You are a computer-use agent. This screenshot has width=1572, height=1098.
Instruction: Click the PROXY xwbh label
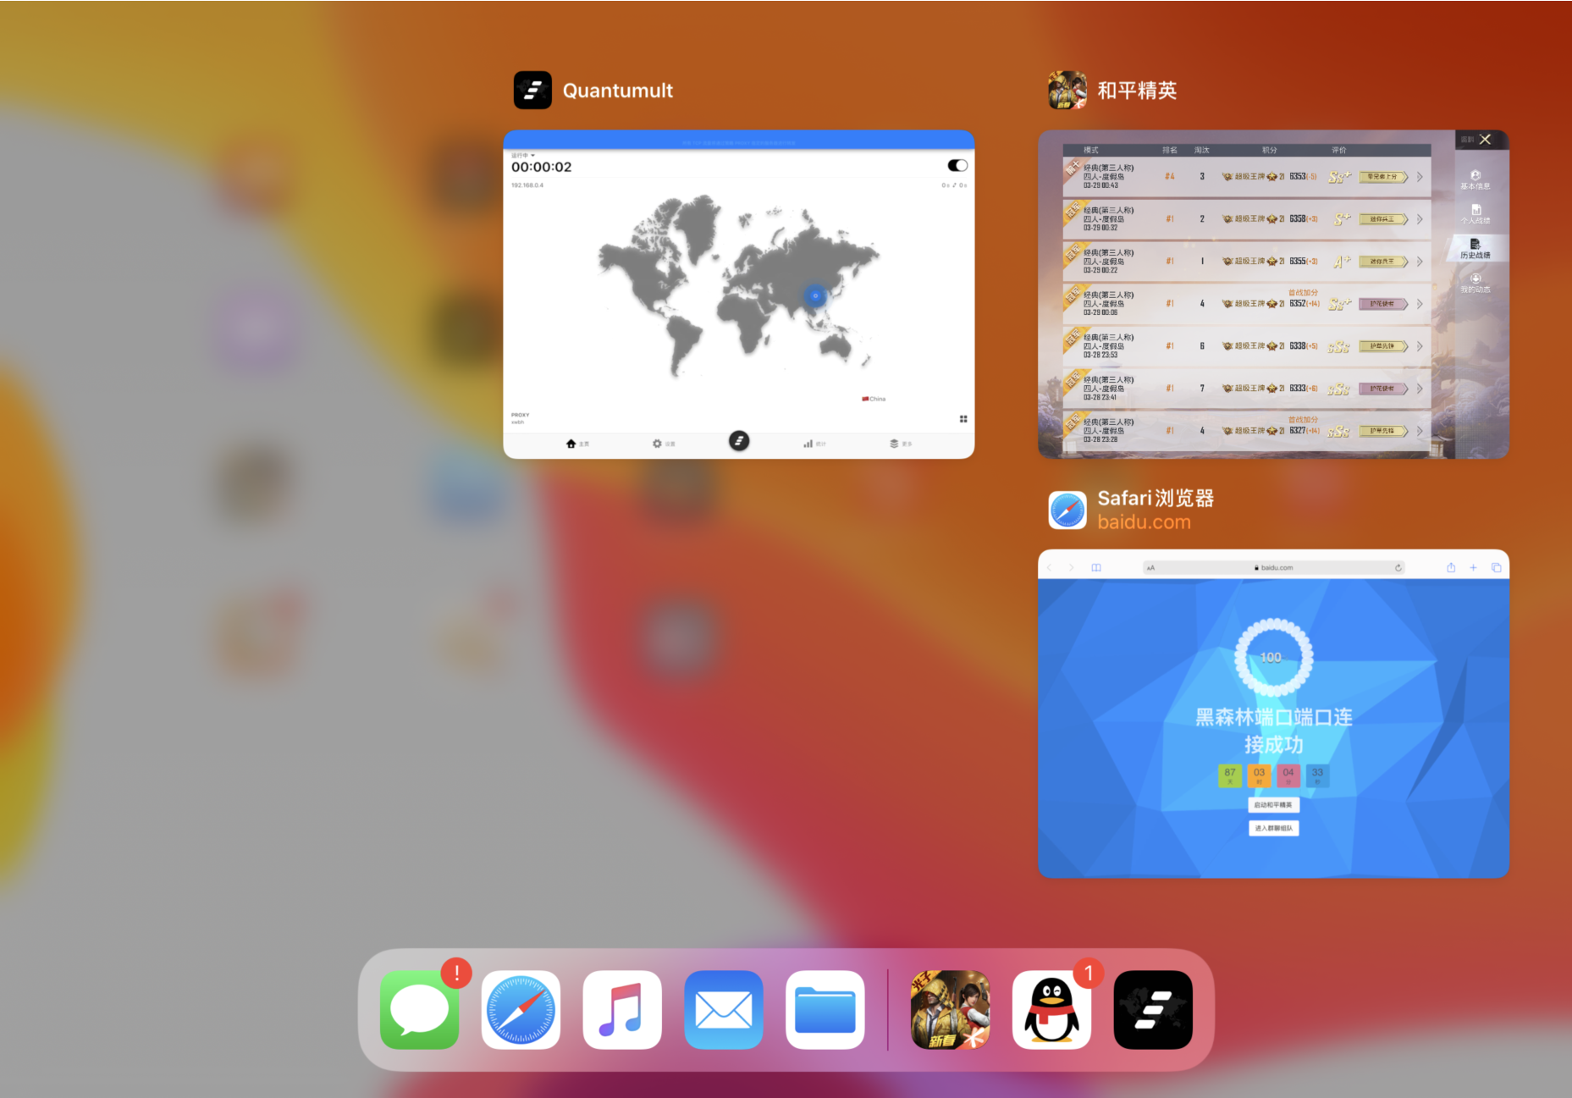pos(521,418)
